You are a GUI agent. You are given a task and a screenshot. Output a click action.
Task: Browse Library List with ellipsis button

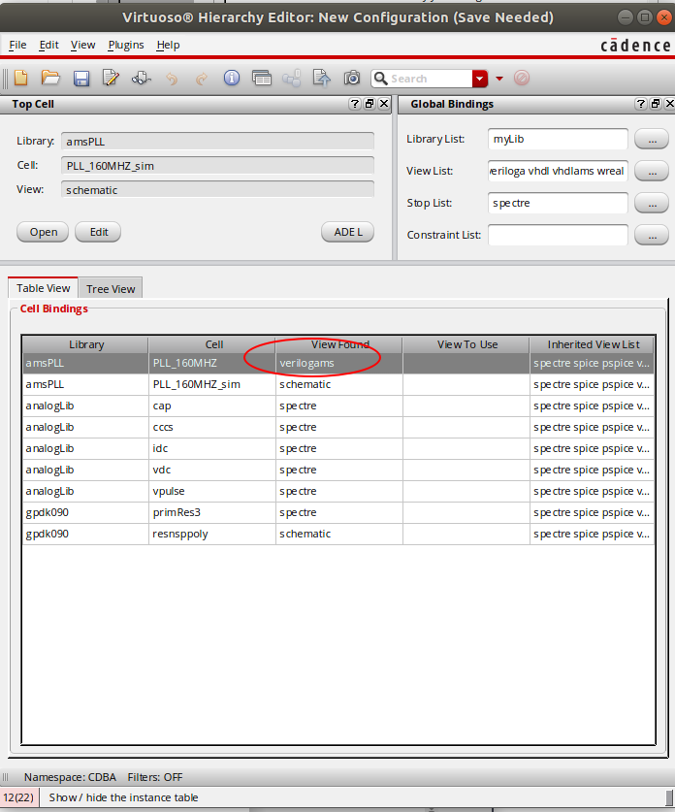coord(652,139)
